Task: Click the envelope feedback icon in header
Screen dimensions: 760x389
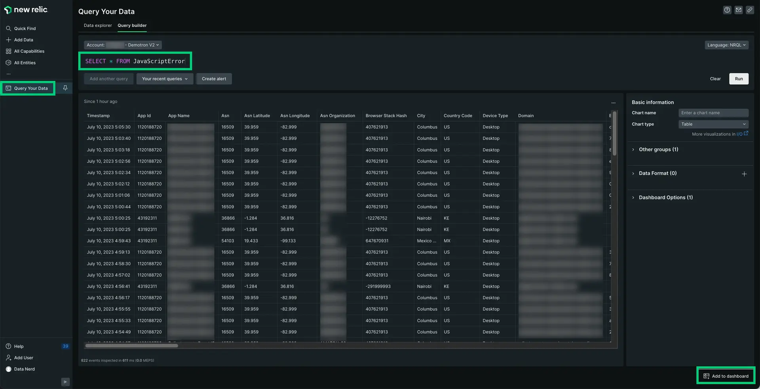Action: 739,10
